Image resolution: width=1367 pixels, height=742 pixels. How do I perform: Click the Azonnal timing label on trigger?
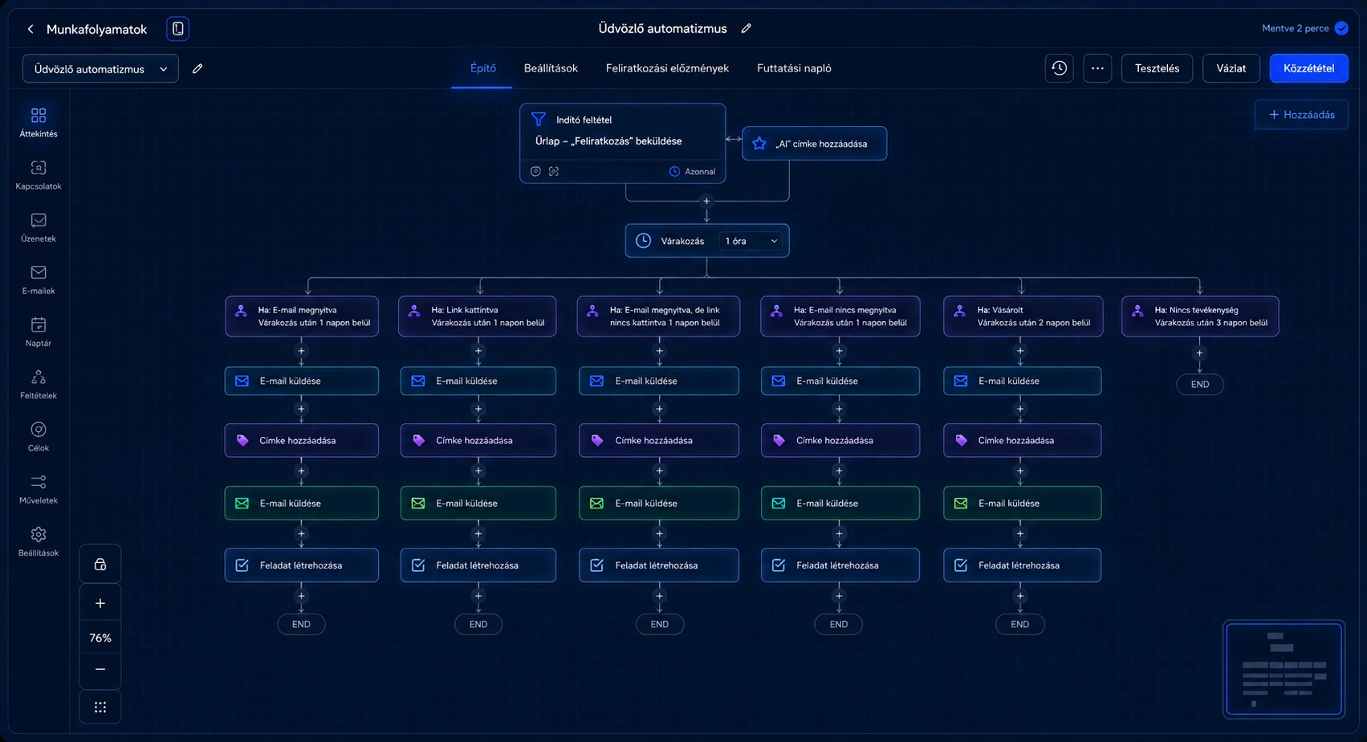[692, 171]
